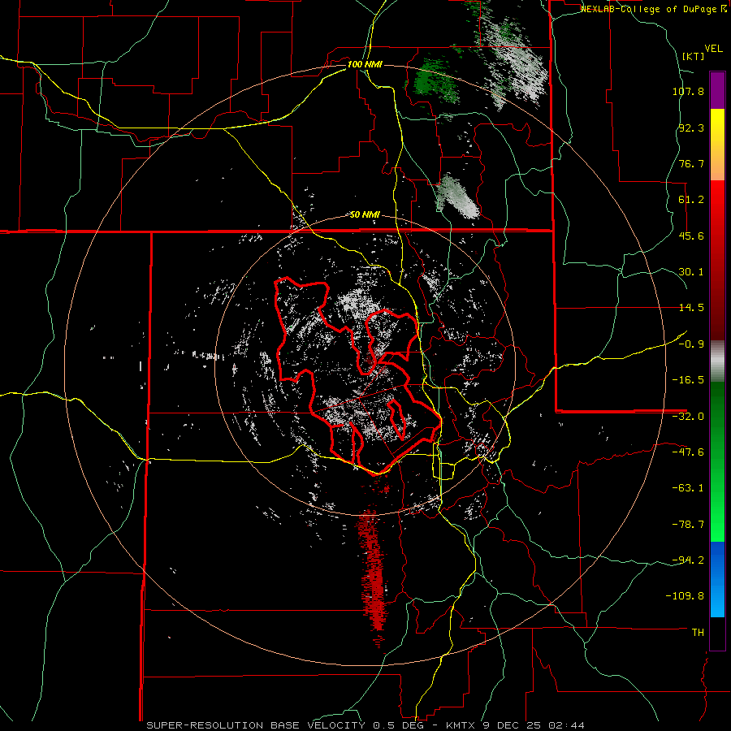Image resolution: width=731 pixels, height=731 pixels.
Task: Pick the purple segment of color bar
Action: tap(717, 90)
